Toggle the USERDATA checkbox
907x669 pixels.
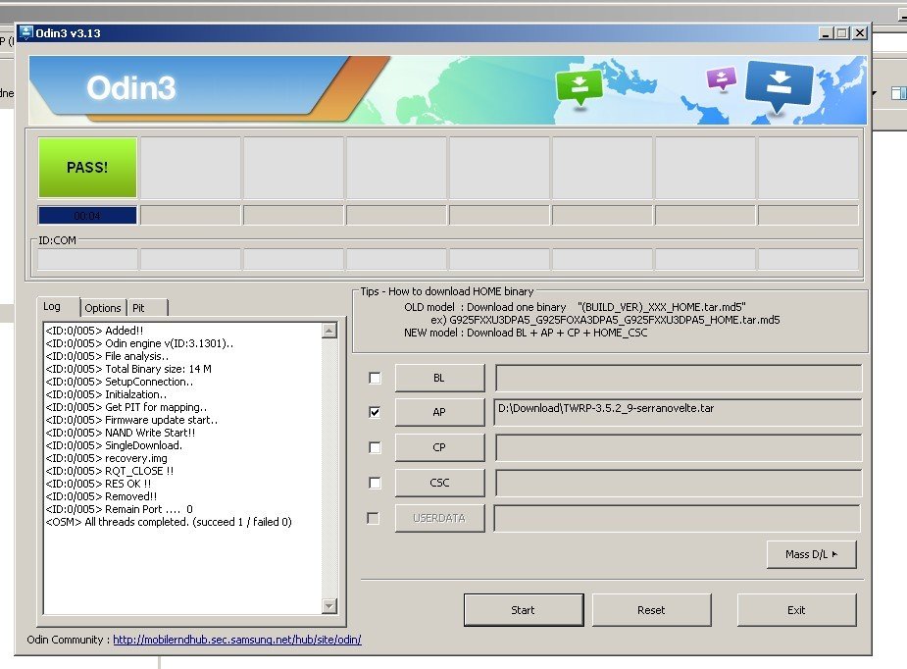(x=374, y=518)
